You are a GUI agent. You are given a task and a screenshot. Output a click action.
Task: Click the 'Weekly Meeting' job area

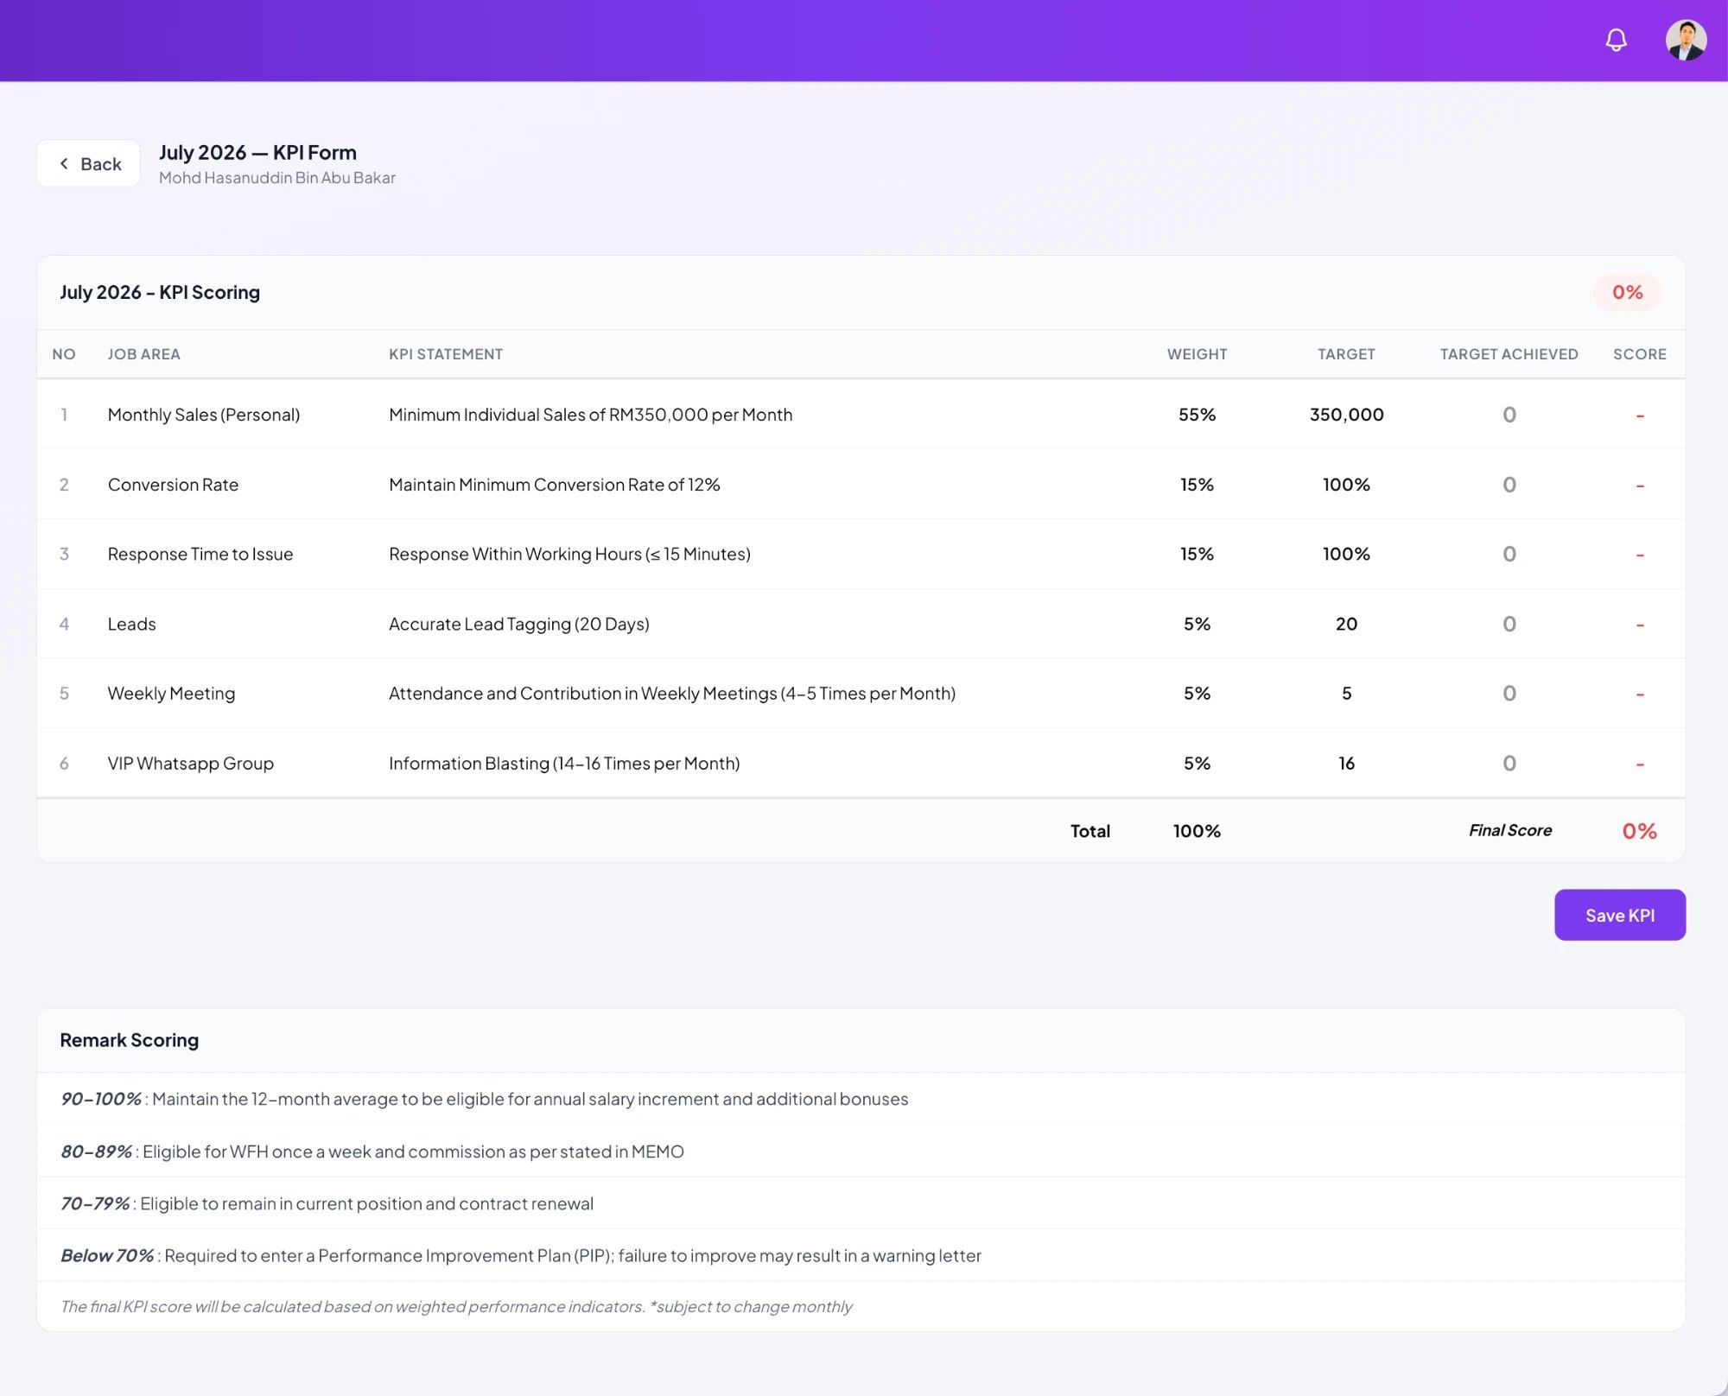(171, 694)
